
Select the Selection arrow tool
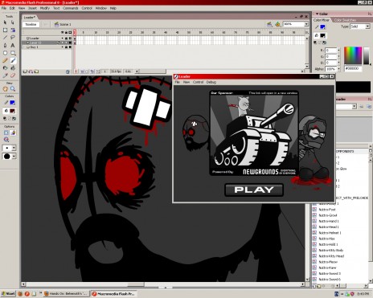coord(5,22)
